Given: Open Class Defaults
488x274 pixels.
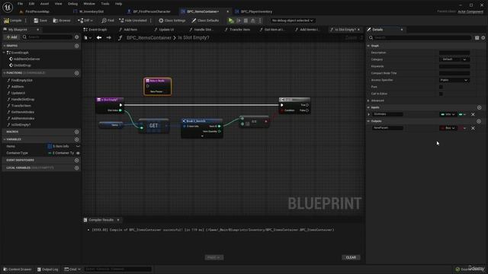Looking at the screenshot, I should pyautogui.click(x=205, y=21).
